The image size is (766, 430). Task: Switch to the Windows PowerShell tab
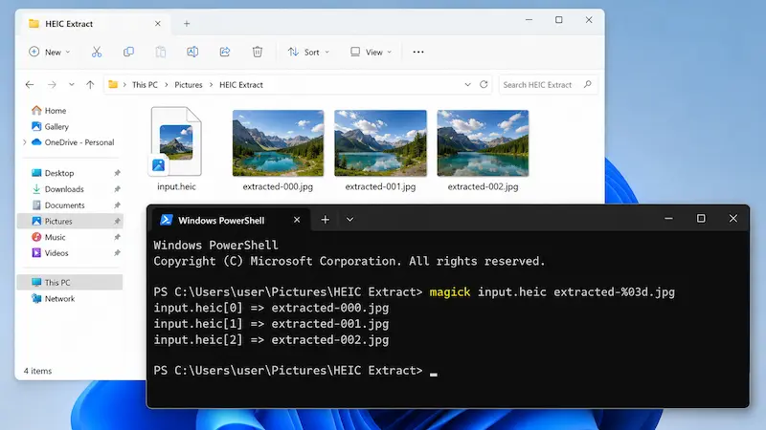230,221
